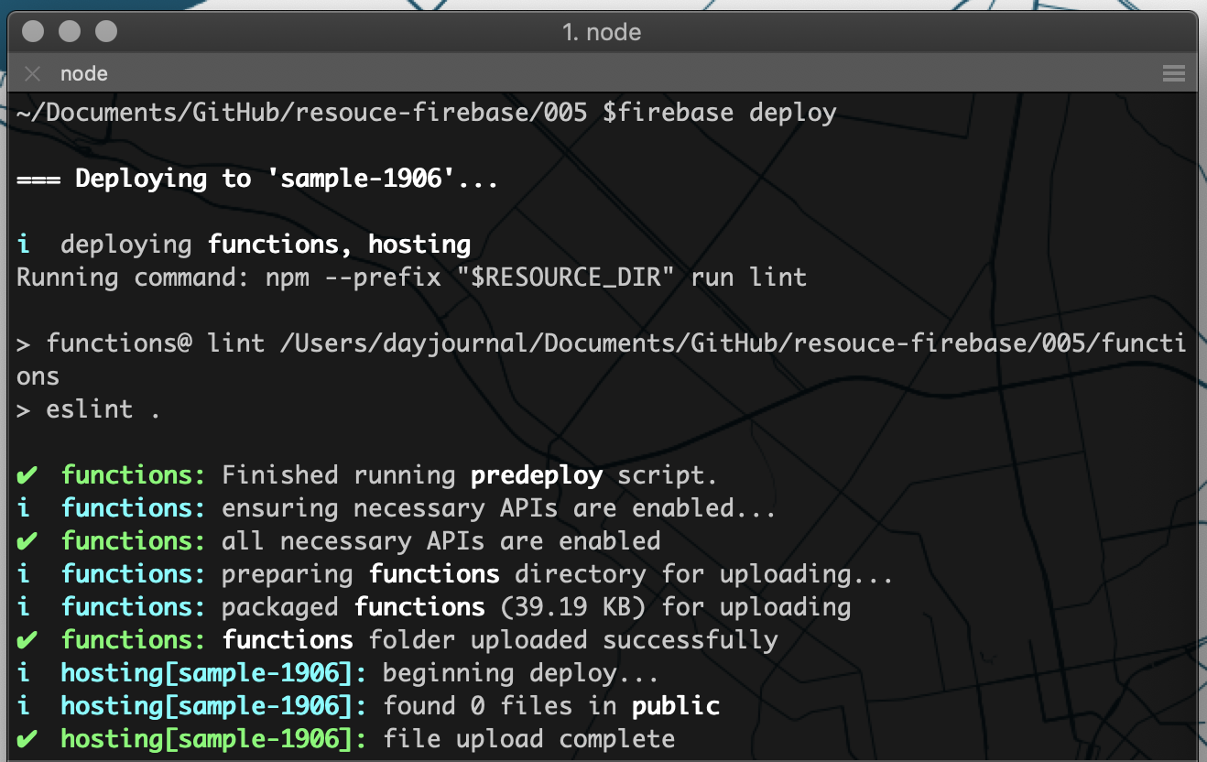The image size is (1207, 762).
Task: Click the '1. node' window title
Action: 601,32
